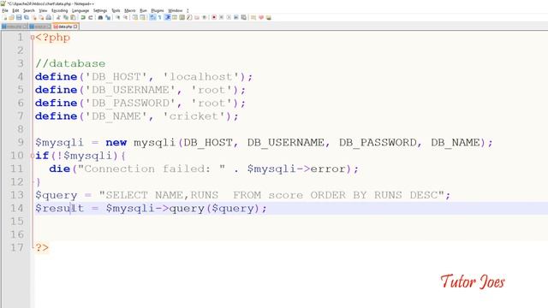Open the User Defined Language dialog icon
This screenshot has width=548, height=308.
coord(175,17)
